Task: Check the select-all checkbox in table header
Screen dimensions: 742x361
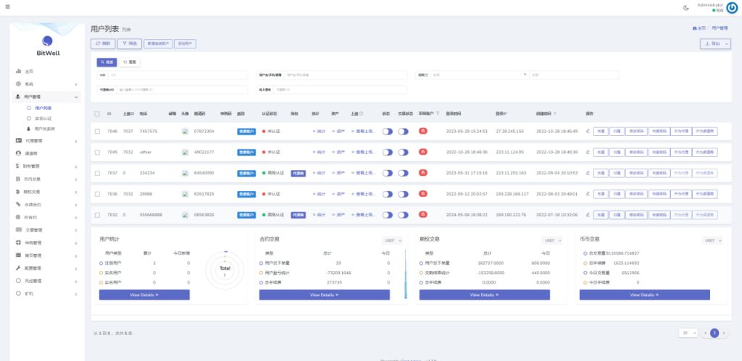Action: click(97, 114)
